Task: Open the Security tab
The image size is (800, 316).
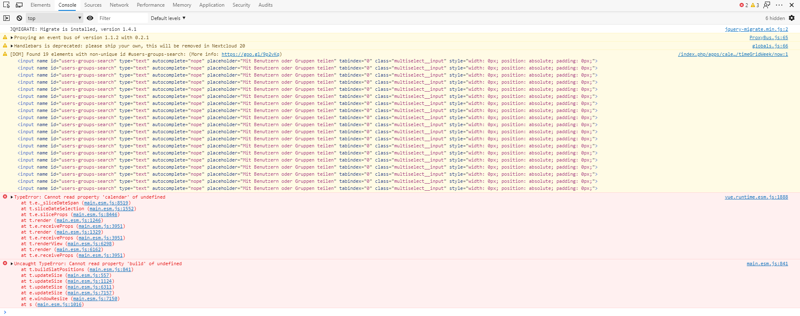Action: [241, 5]
